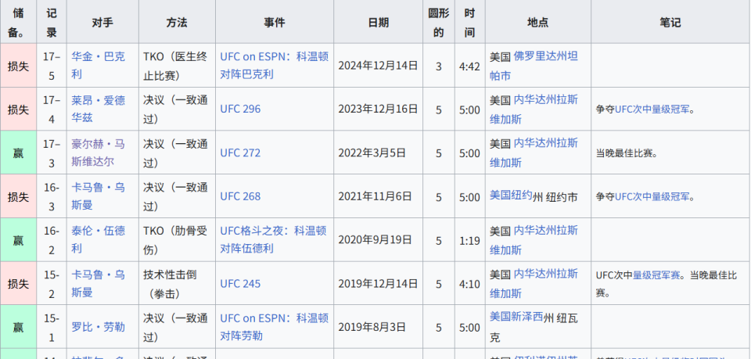Open the 美国纽约 location link for UFC 268
Viewport: 751px width, 359px height.
pos(511,195)
